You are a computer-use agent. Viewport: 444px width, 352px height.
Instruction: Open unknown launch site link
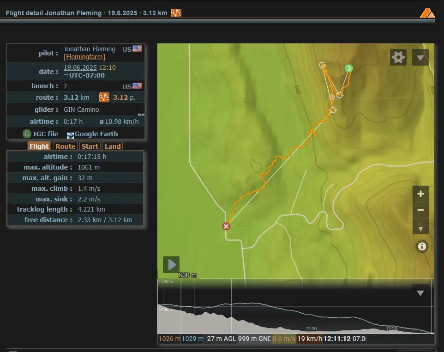pyautogui.click(x=65, y=86)
